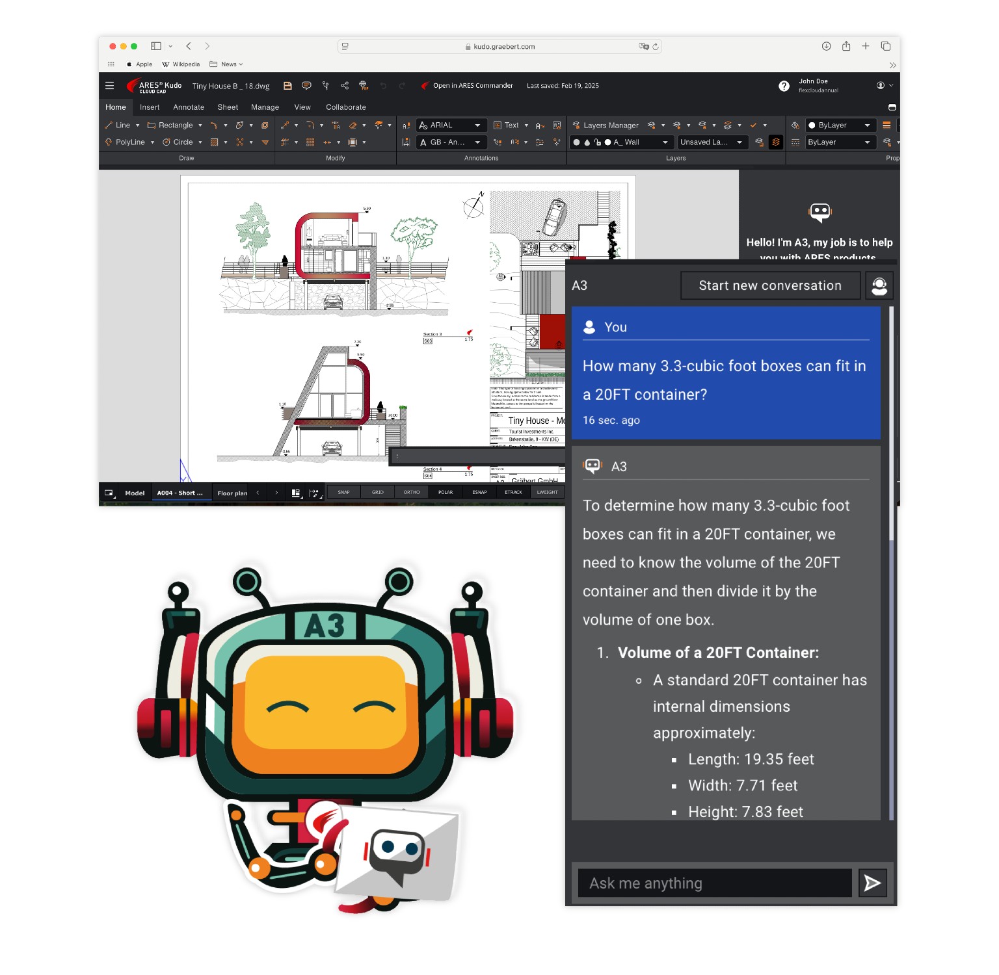This screenshot has height=975, width=999.
Task: Expand the Unsaved Layer state dropdown
Action: point(712,142)
